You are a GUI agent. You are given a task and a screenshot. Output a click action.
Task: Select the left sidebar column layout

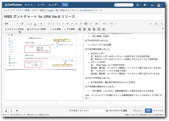click(x=89, y=29)
